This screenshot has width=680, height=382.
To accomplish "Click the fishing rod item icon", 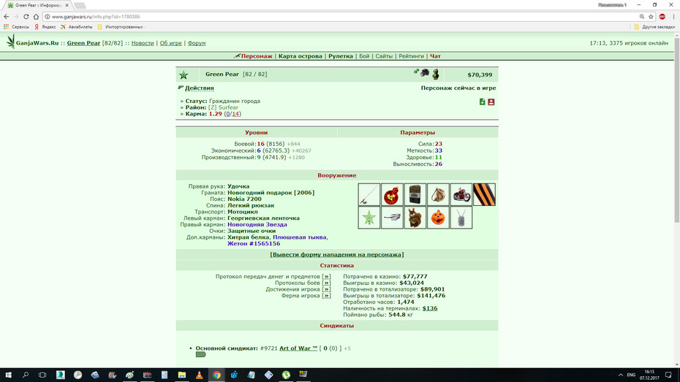I will [x=369, y=194].
